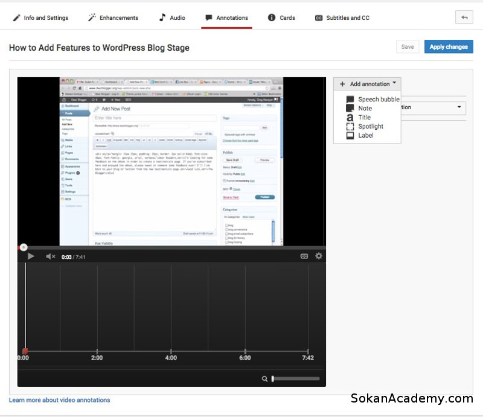Viewport: 483px width, 417px height.
Task: Toggle closed captions in video player
Action: pyautogui.click(x=304, y=256)
